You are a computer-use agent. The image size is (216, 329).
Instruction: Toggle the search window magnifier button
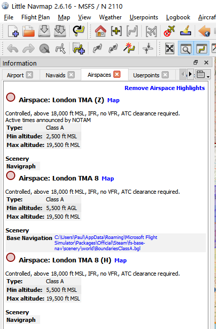click(x=186, y=49)
